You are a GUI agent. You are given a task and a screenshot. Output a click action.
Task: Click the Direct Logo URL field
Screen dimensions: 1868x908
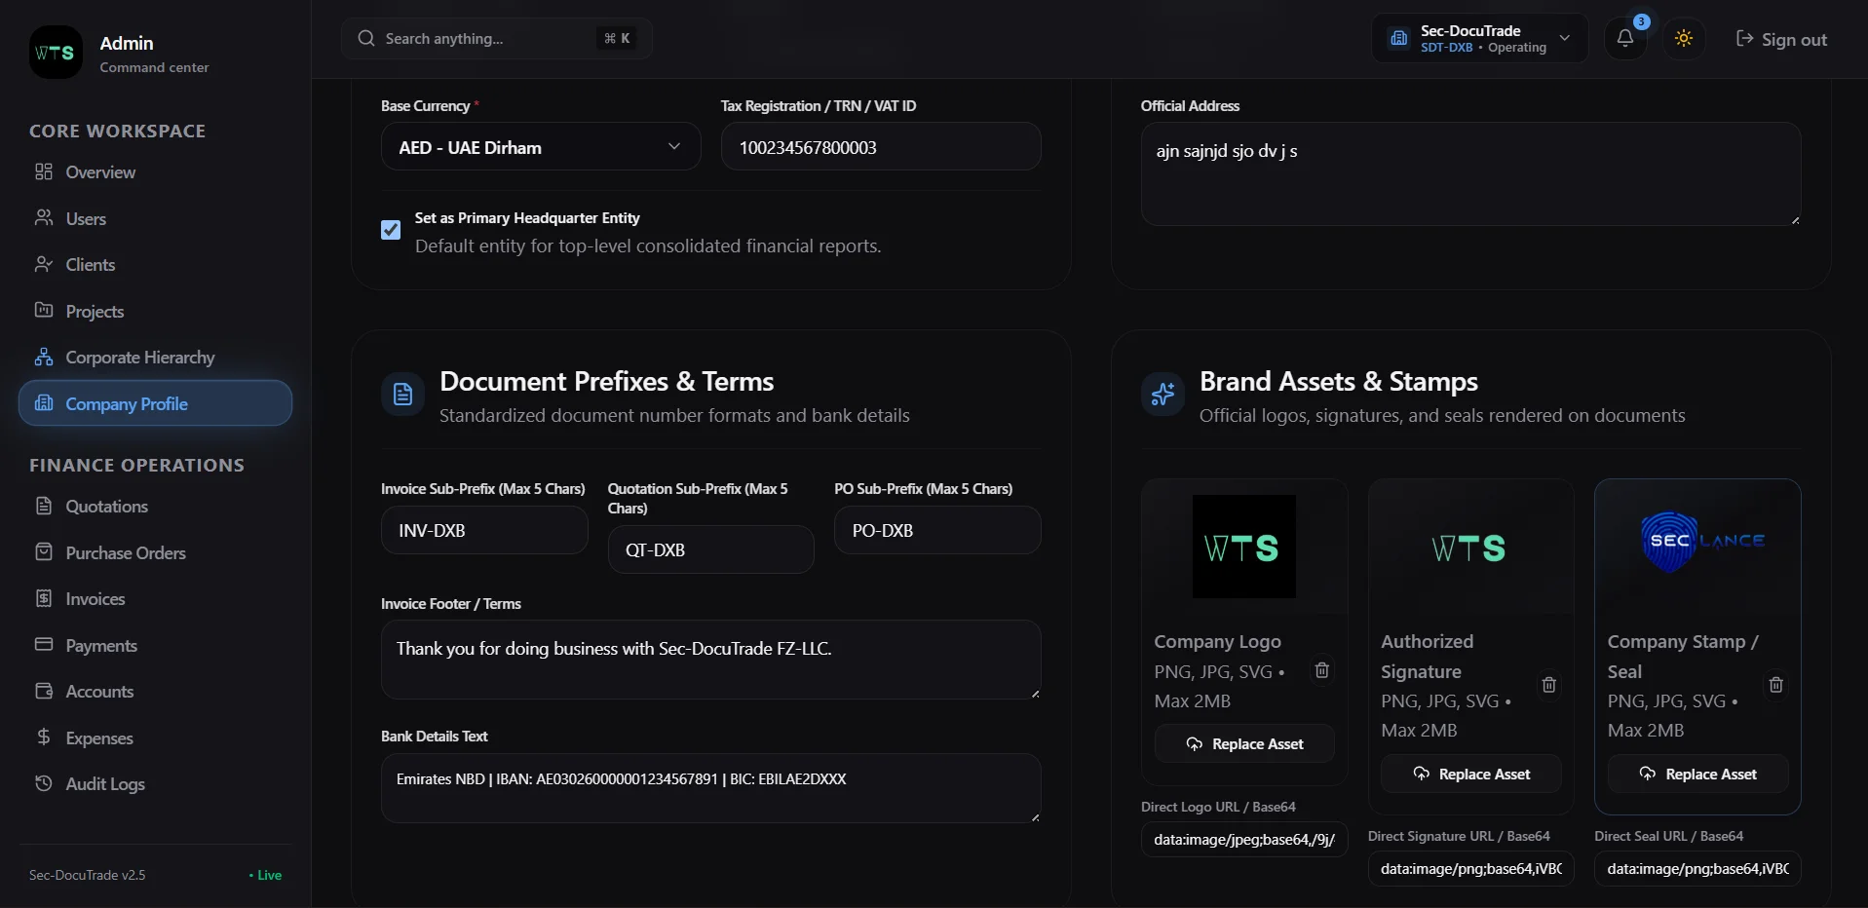coord(1244,840)
